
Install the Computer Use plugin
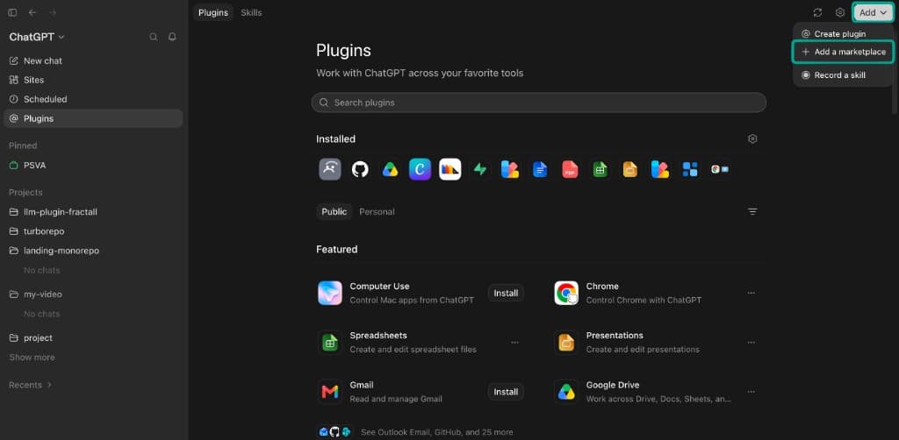point(506,293)
